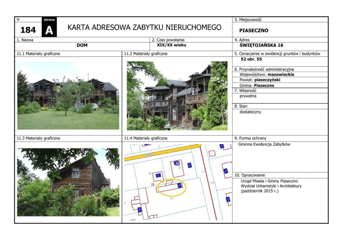Viewport: 345px width, 244px height.
Task: Click the blue marker inside the yellow ellipse
Action: pyautogui.click(x=179, y=185)
